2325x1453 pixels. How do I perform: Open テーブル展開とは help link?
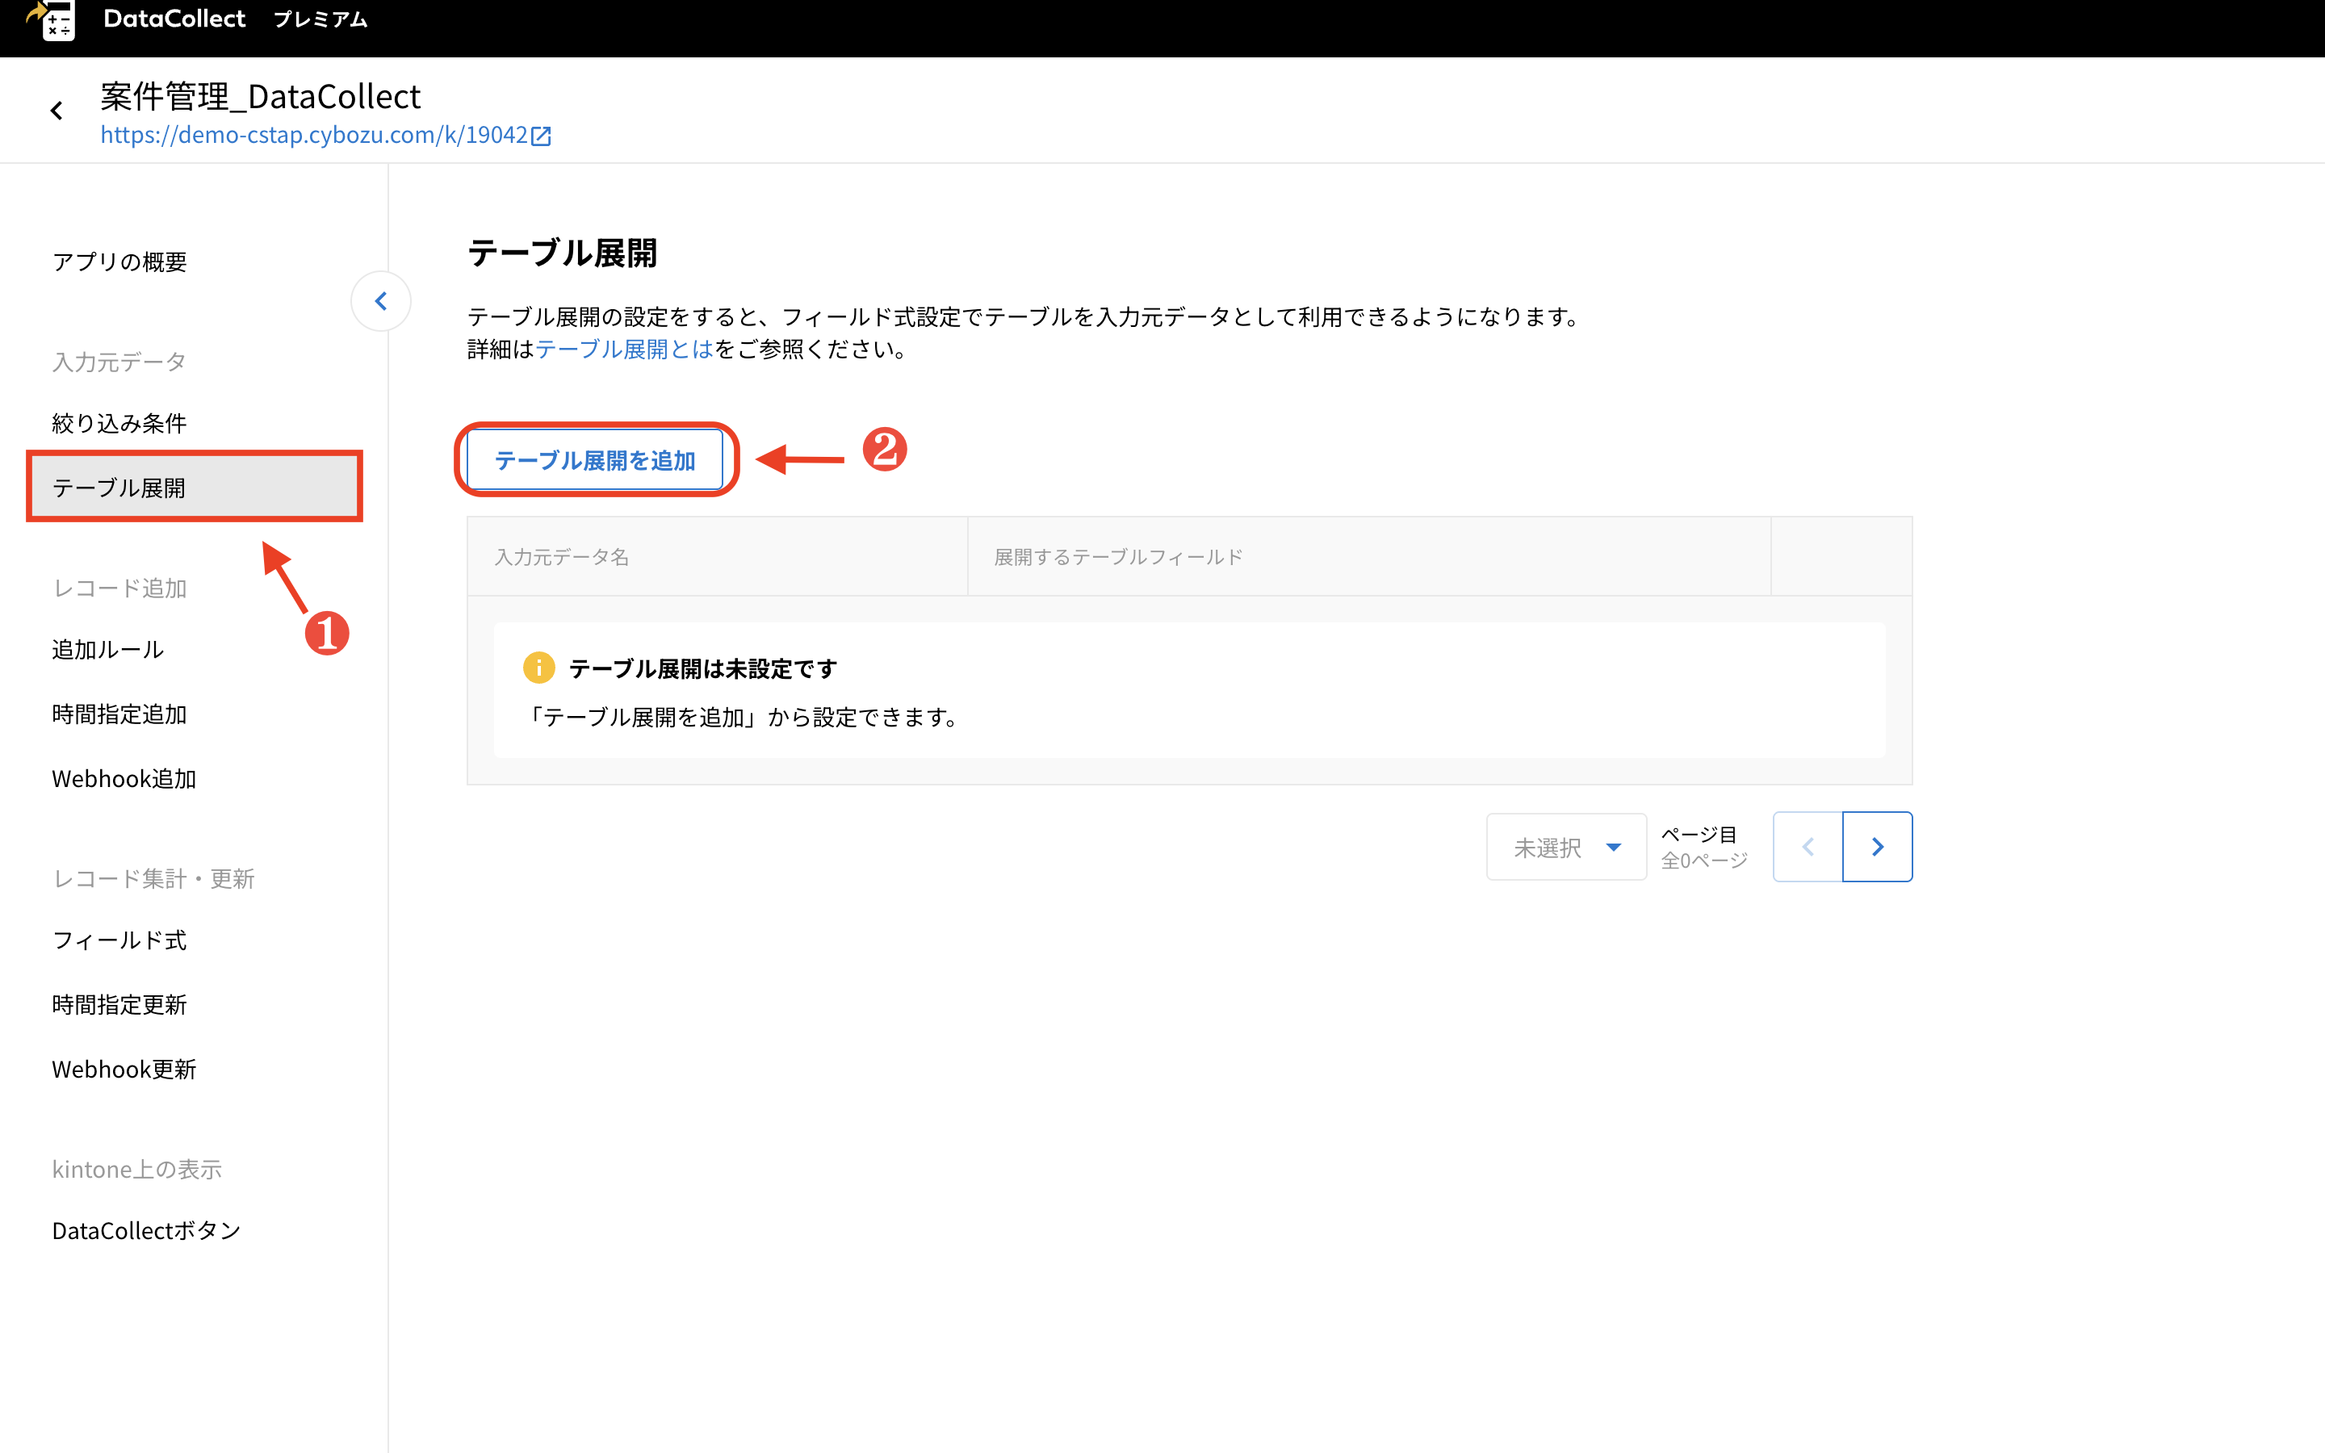[x=625, y=350]
